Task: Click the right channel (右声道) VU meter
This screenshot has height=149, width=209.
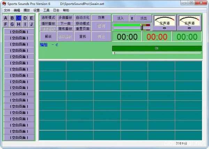Action: [189, 22]
